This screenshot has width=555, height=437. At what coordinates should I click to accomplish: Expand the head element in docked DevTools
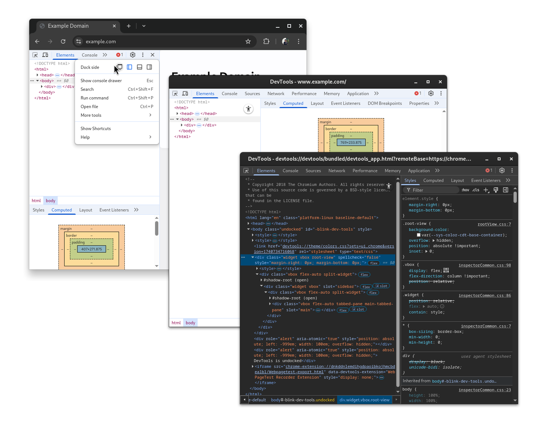(x=38, y=75)
